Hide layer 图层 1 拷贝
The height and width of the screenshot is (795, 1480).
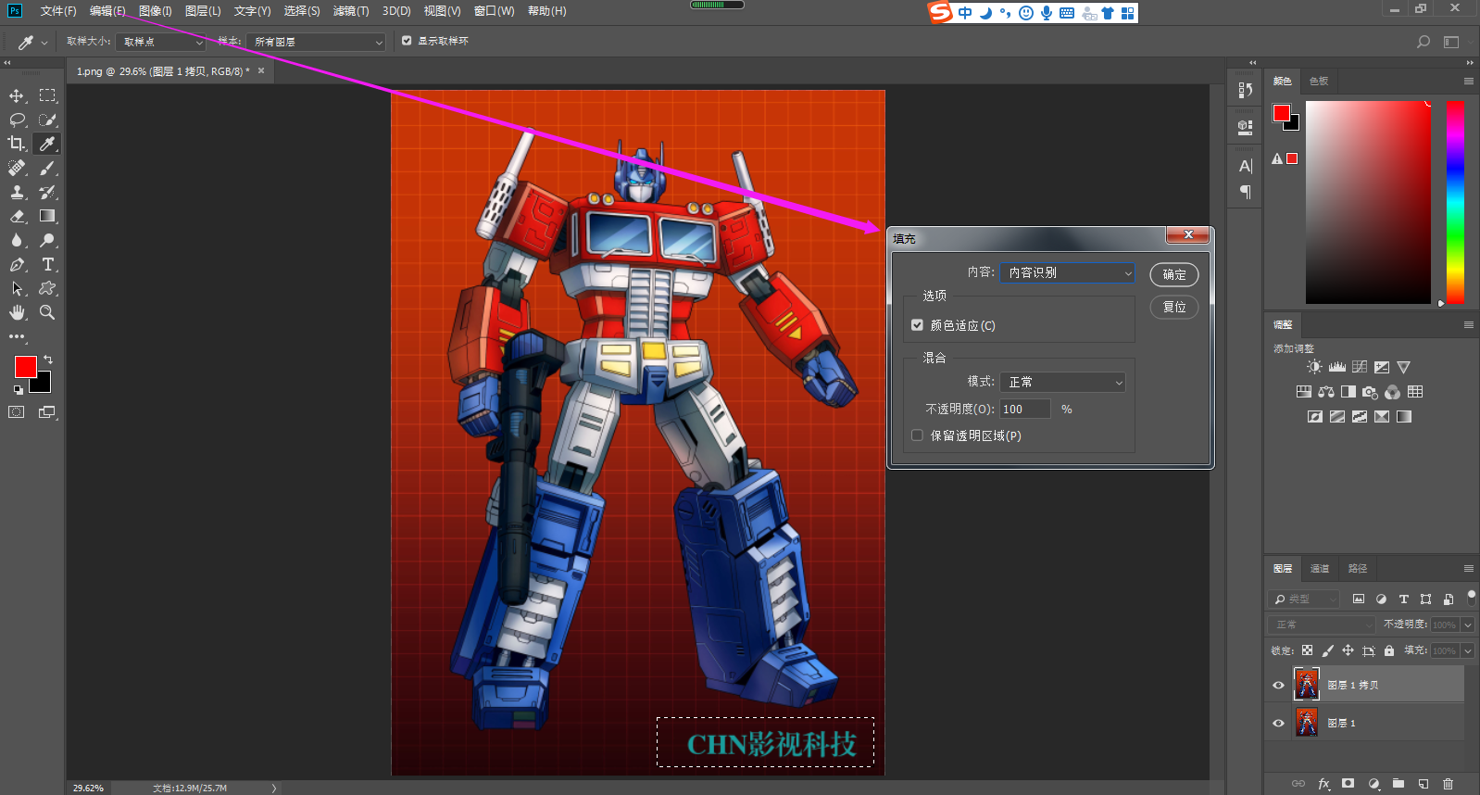coord(1278,685)
